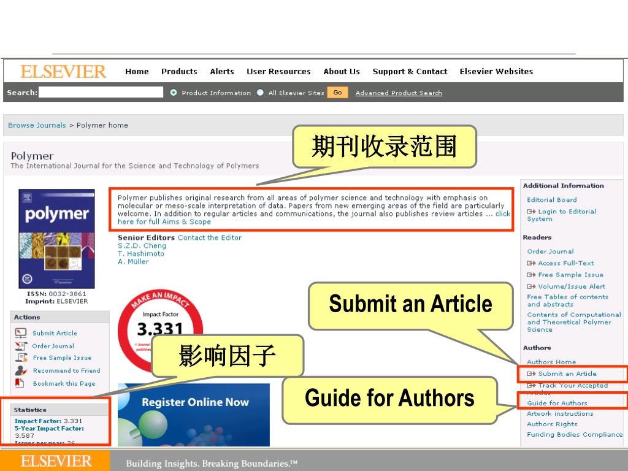The width and height of the screenshot is (628, 471).
Task: Click the arrow icon next to Free Sample Issue in Readers
Action: (x=531, y=275)
